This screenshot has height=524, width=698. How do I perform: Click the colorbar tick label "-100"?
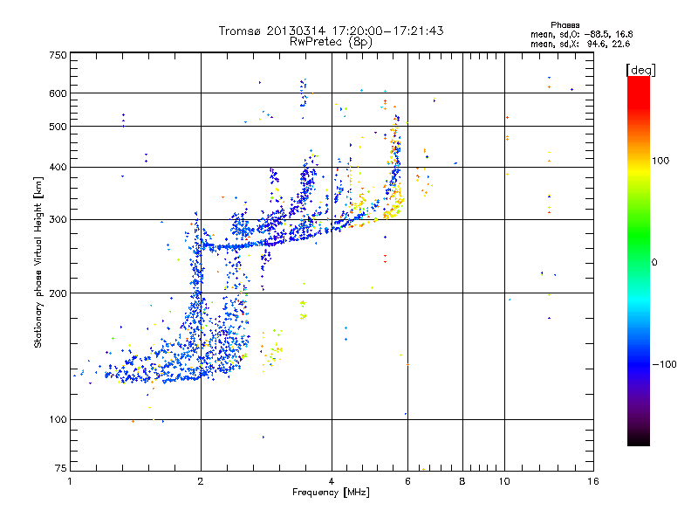[x=665, y=364]
